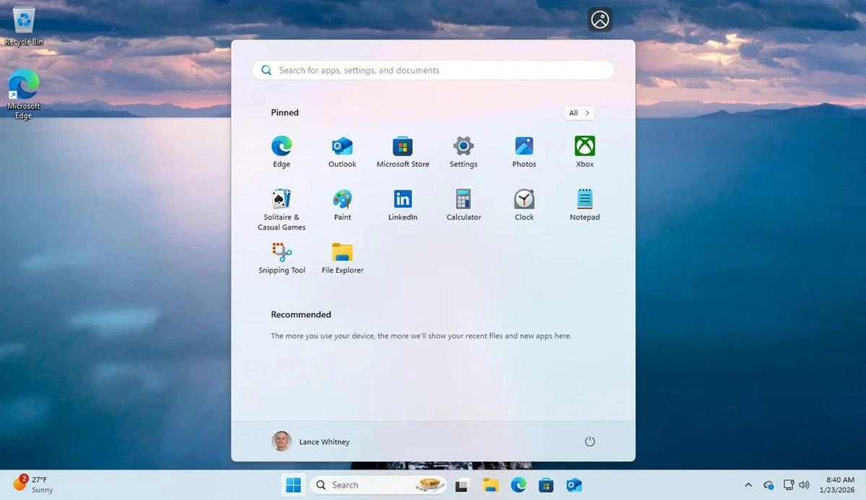866x500 pixels.
Task: Launch Edge from the taskbar
Action: 519,485
